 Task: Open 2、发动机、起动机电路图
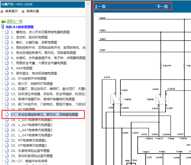click(29, 37)
